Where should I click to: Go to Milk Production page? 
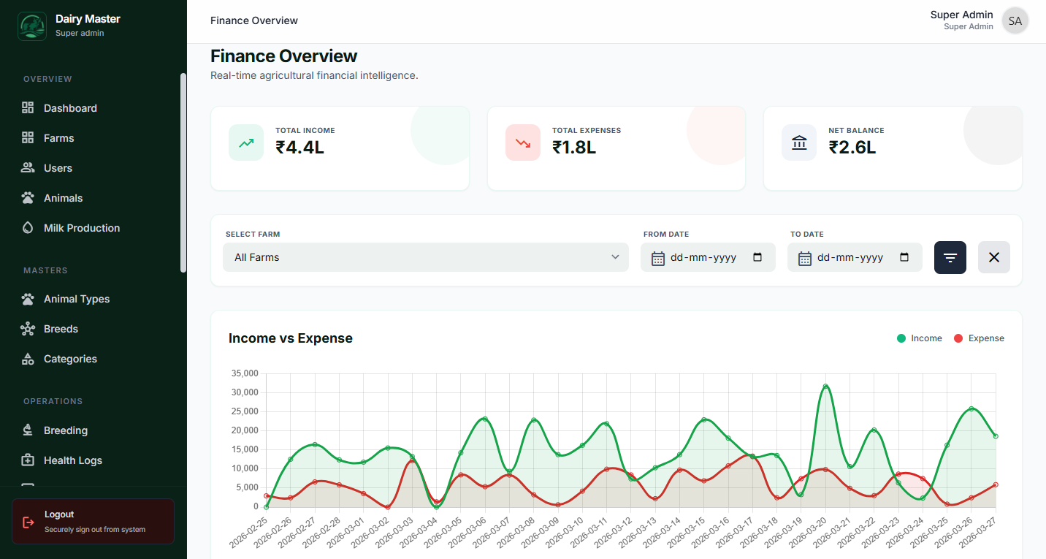tap(81, 228)
